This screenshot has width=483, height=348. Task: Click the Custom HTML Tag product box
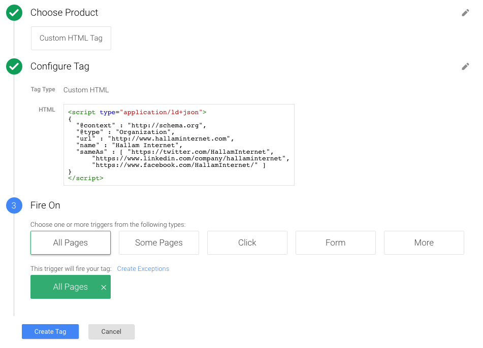(71, 38)
